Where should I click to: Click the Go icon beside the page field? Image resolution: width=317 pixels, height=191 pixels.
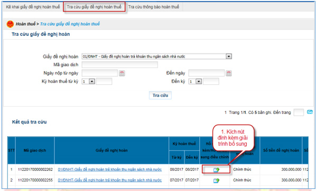pyautogui.click(x=310, y=112)
